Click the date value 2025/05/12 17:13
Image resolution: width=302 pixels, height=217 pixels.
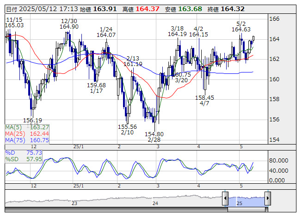coord(49,9)
